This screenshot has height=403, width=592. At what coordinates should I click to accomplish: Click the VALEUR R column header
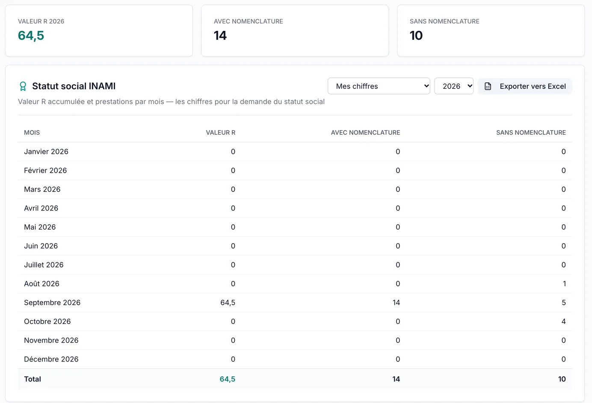tap(221, 132)
